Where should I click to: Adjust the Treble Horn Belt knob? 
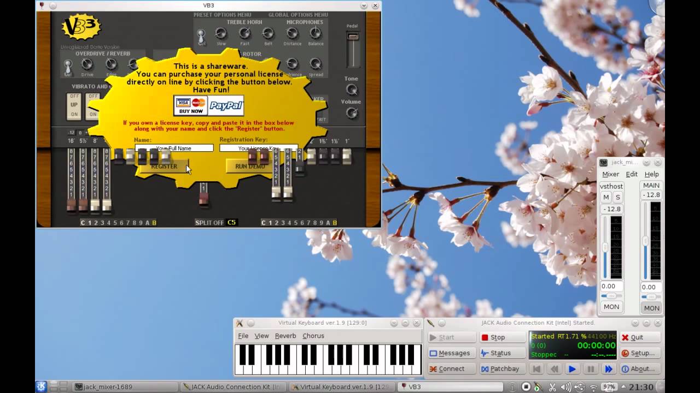[x=268, y=34]
